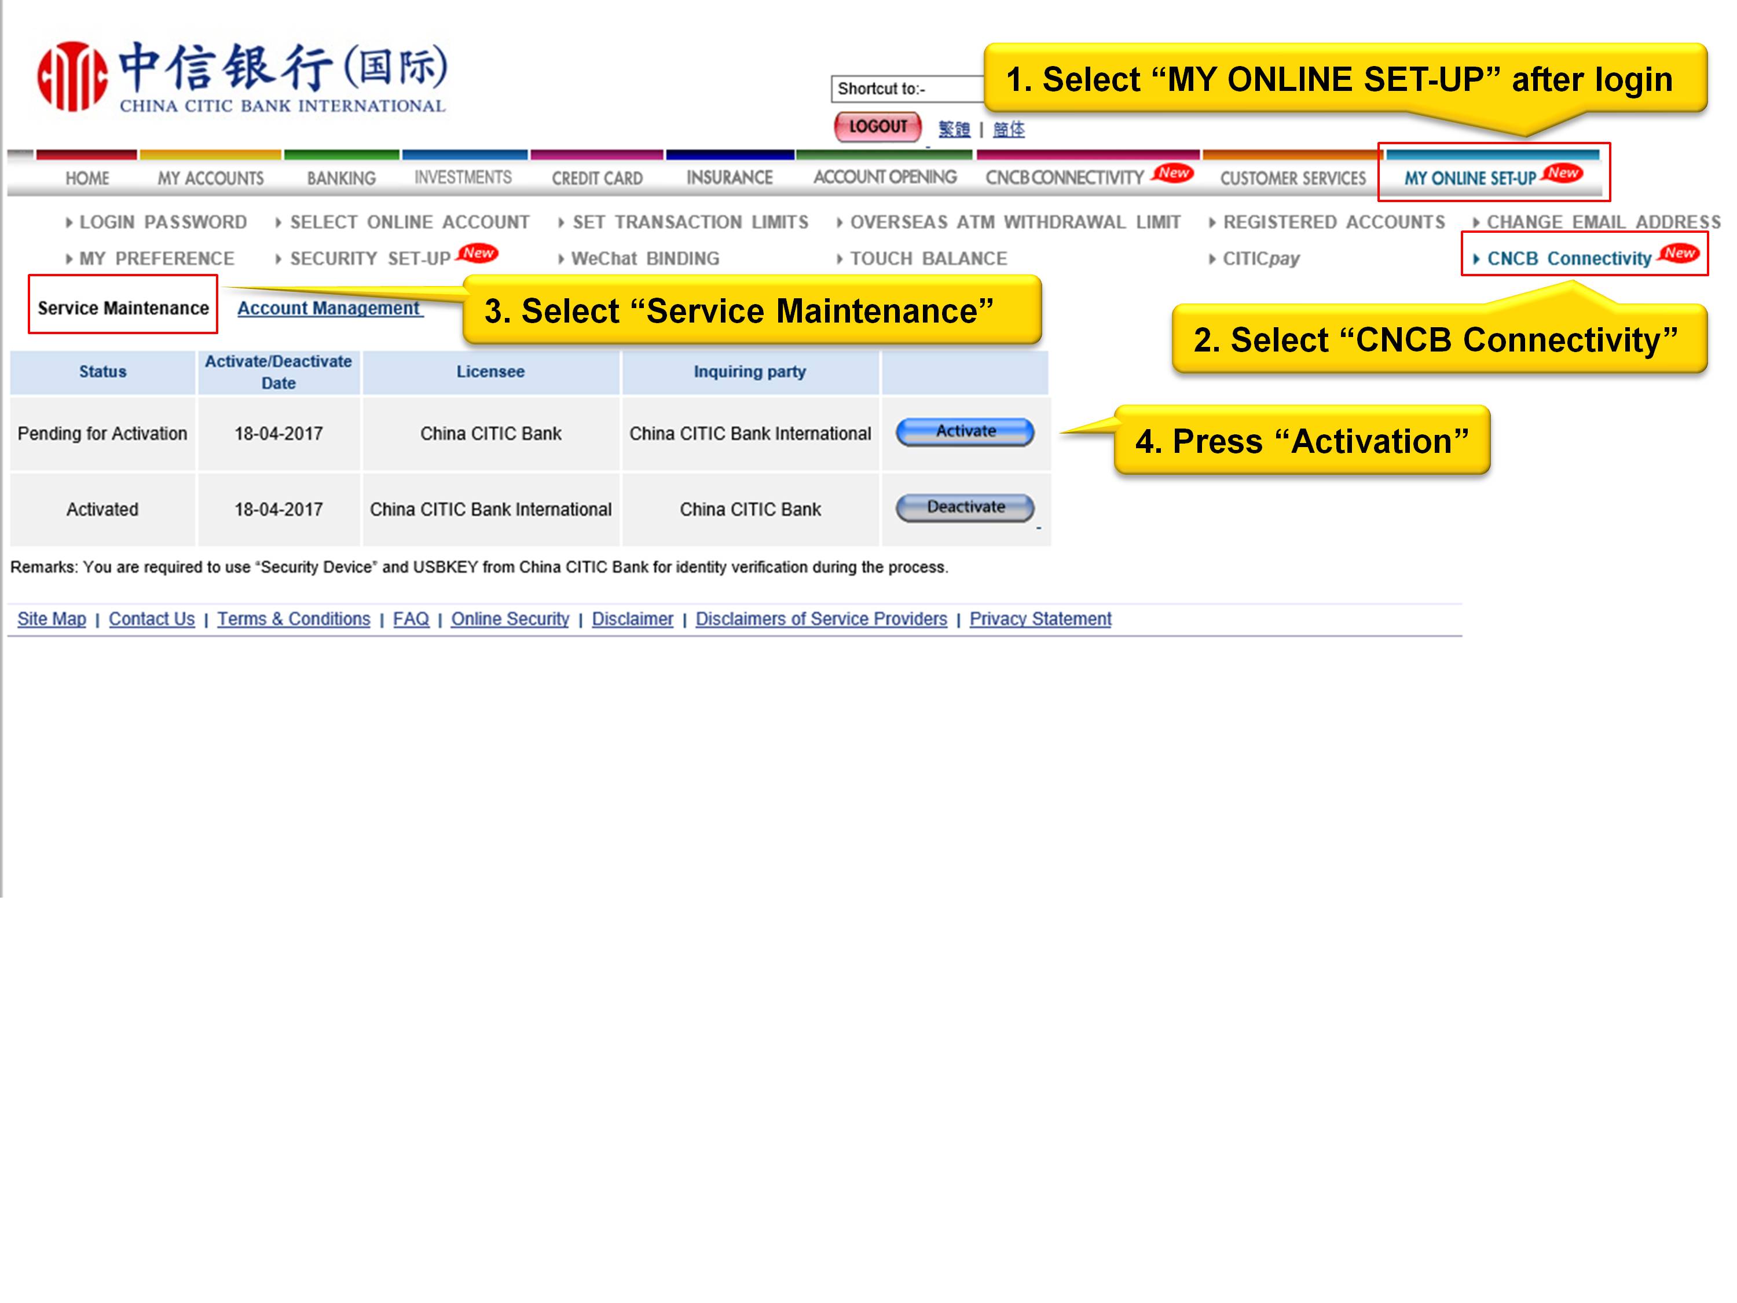Screen dimensions: 1737x1303
Task: Open the BANKING menu tab
Action: coord(341,178)
